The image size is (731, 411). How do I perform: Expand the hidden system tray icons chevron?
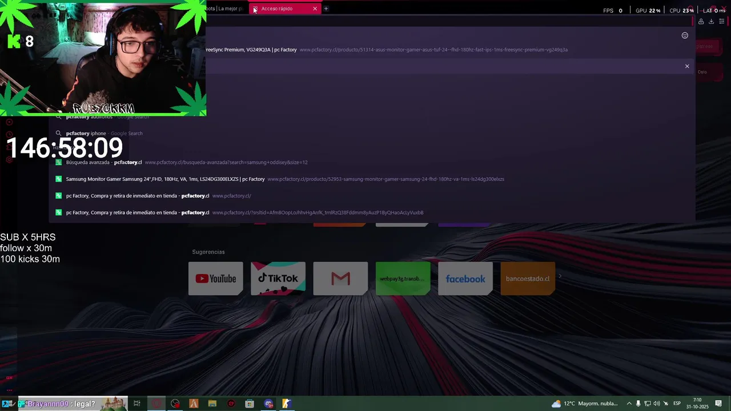tap(629, 404)
